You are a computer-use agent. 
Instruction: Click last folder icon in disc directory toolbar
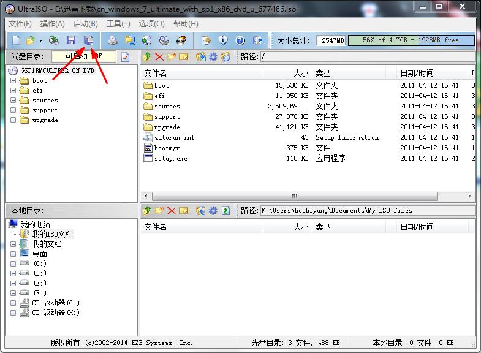tap(225, 57)
